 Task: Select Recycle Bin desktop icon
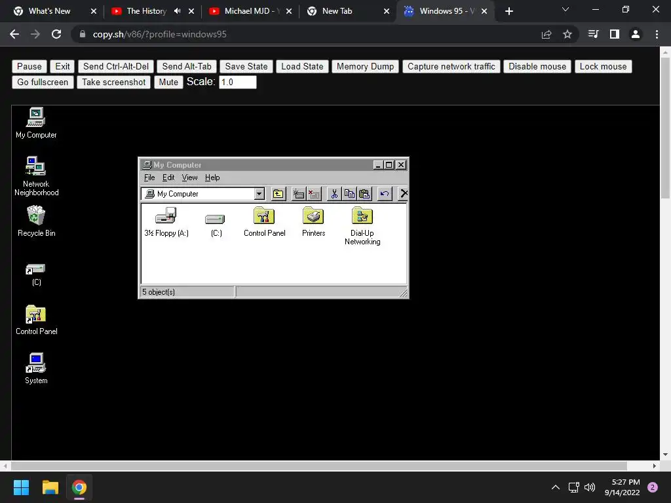(37, 221)
